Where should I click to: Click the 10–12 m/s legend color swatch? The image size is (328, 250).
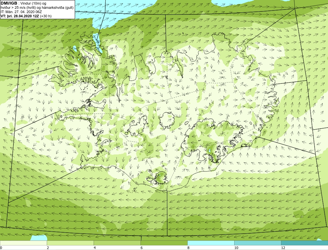258,243
